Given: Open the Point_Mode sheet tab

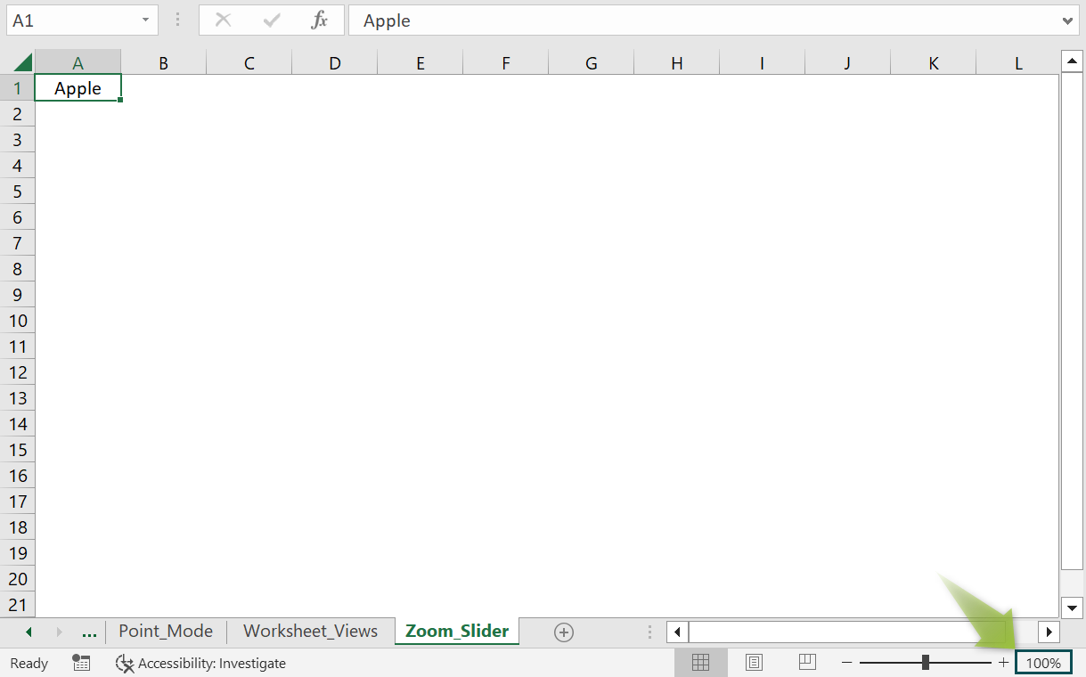Looking at the screenshot, I should (166, 632).
